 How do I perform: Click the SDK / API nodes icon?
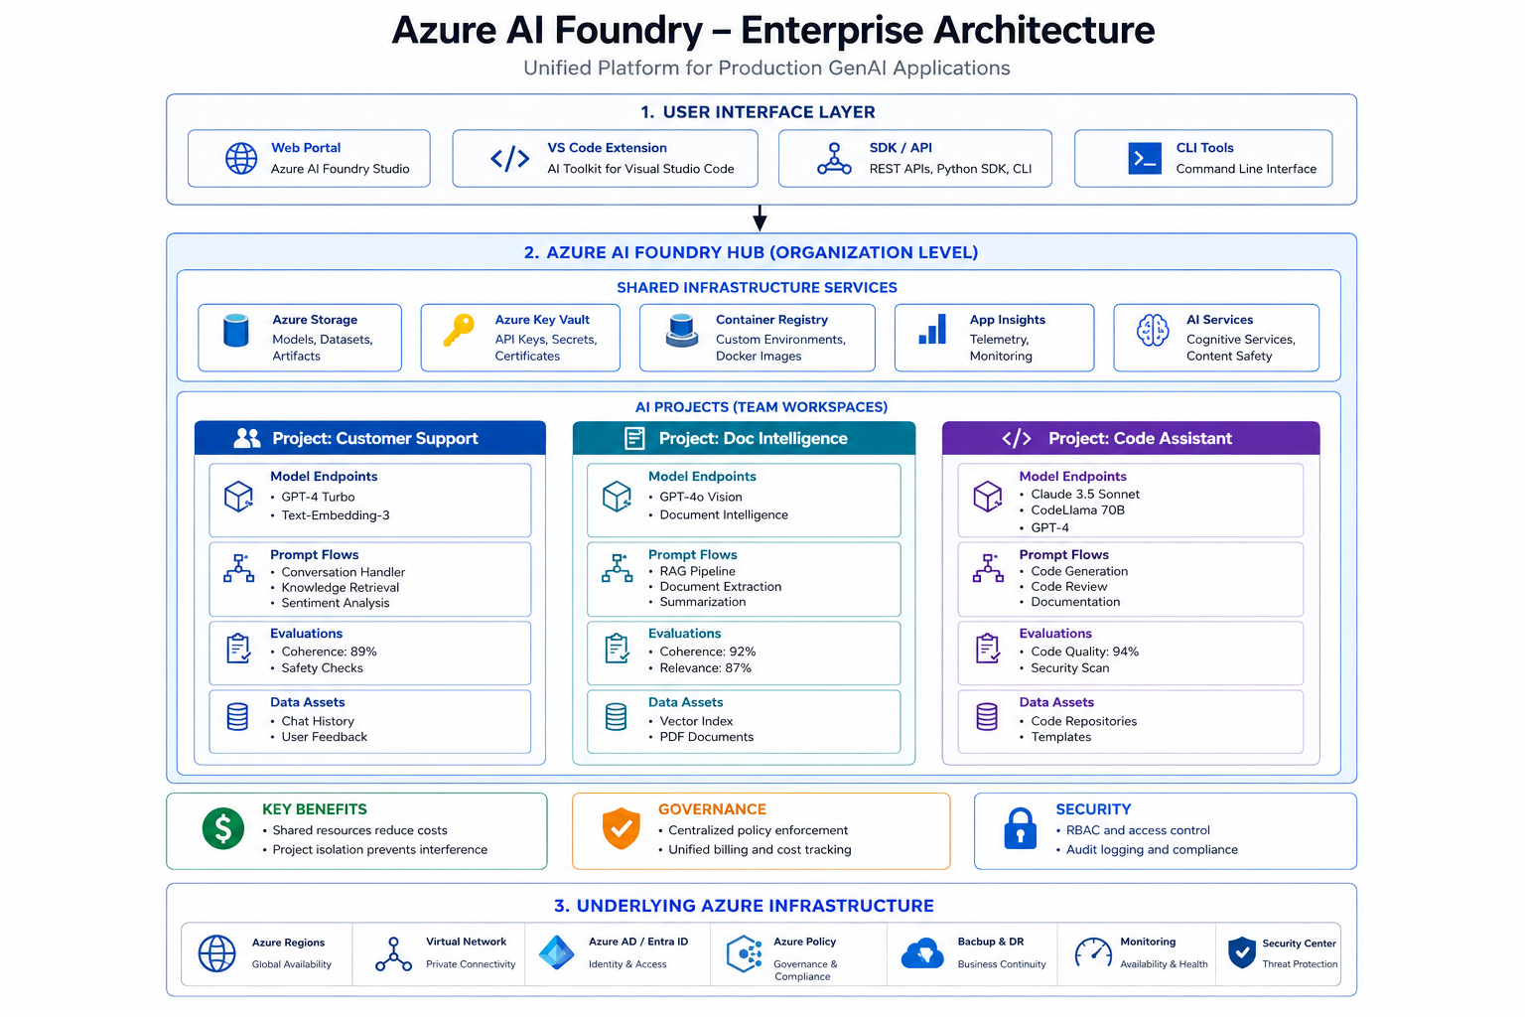[x=834, y=159]
